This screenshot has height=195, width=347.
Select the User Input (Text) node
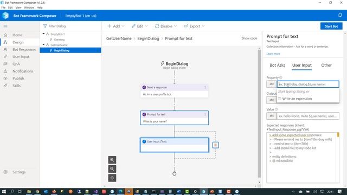pyautogui.click(x=175, y=145)
